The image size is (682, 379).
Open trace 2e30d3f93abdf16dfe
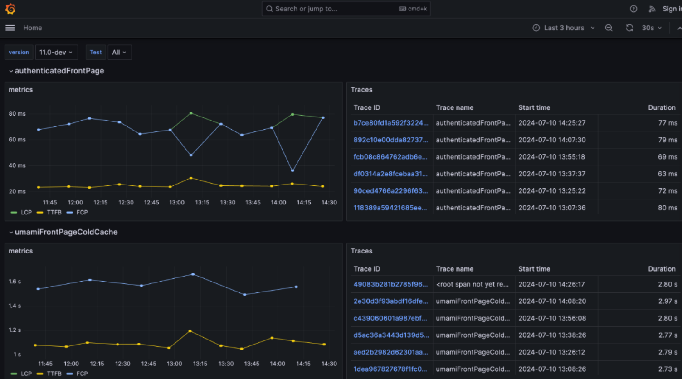(390, 301)
